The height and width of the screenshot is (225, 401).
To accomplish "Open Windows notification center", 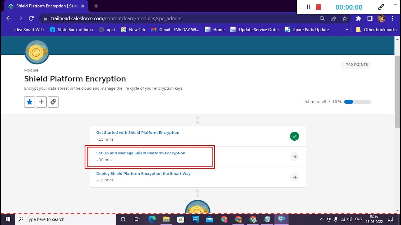I will pos(390,219).
